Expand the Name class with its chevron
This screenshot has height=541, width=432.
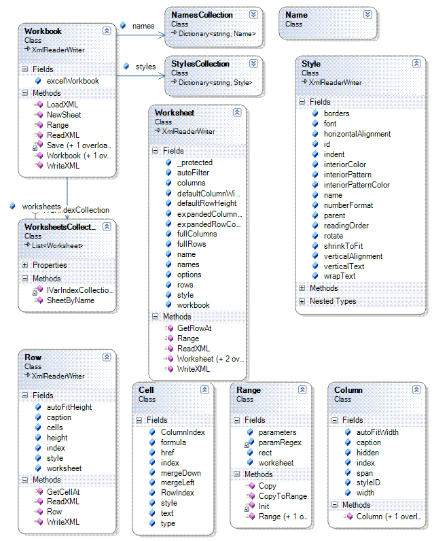click(367, 14)
